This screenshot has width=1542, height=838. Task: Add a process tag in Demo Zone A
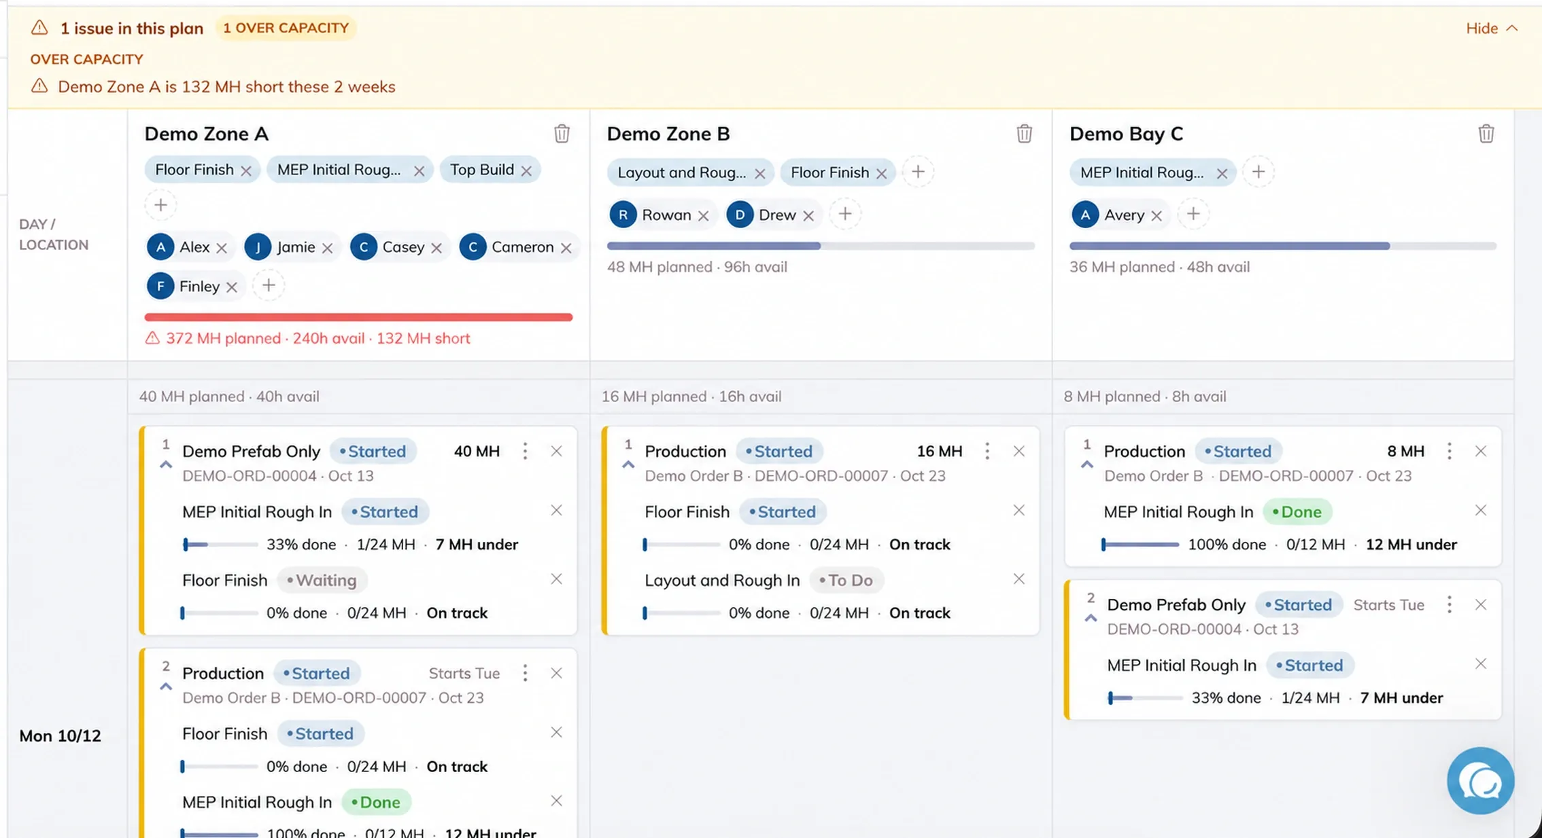pyautogui.click(x=160, y=205)
